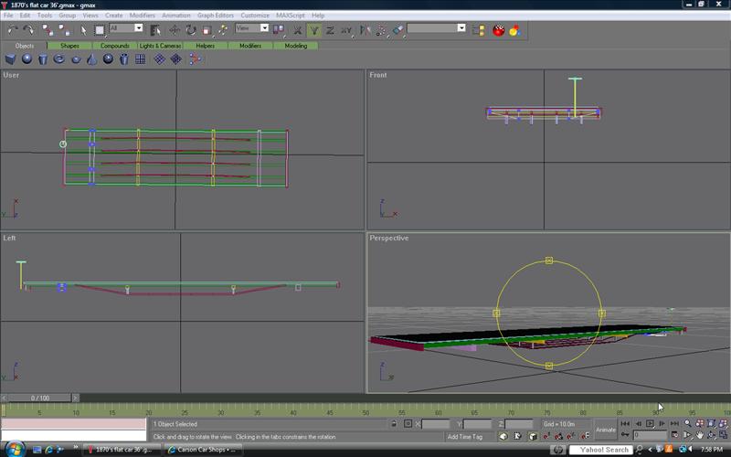This screenshot has height=457, width=731.
Task: Open the Material Navigator colored balls icon
Action: pyautogui.click(x=514, y=30)
